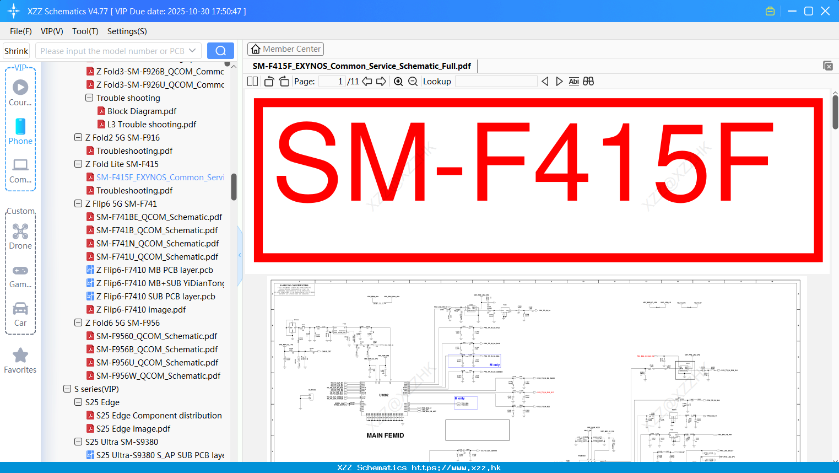Open Drone category
Screen dimensions: 839x473
click(x=20, y=237)
